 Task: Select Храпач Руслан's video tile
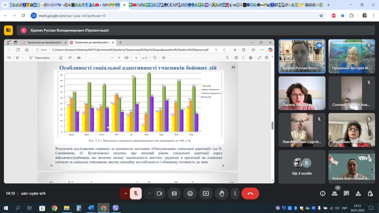[302, 56]
